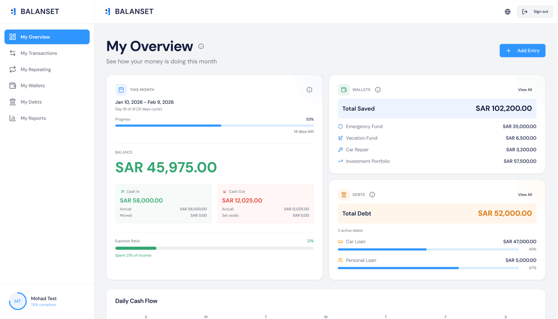This screenshot has width=558, height=319.
Task: Open My Reports from the sidebar
Action: coord(33,118)
